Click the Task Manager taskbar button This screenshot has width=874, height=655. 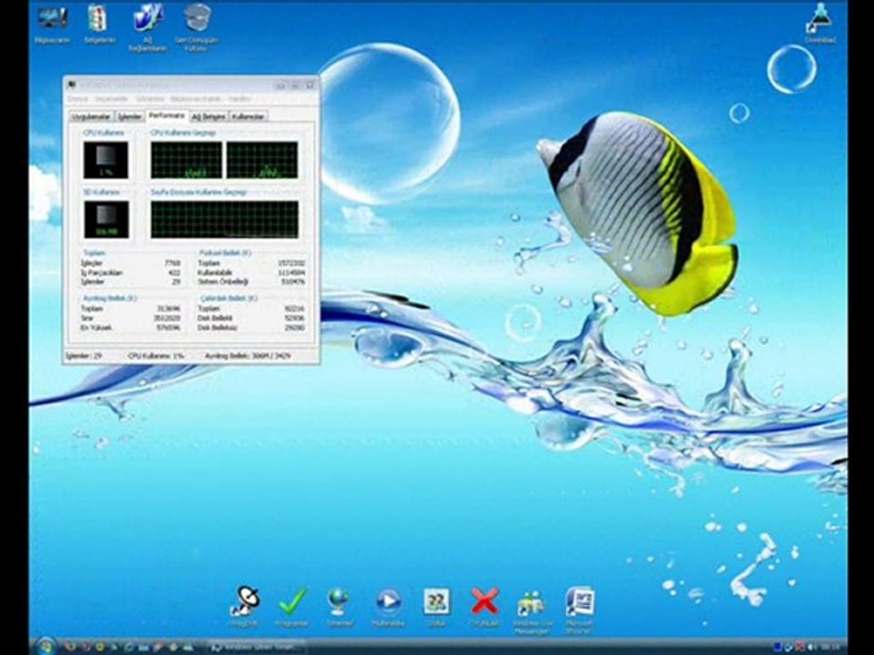tap(257, 647)
